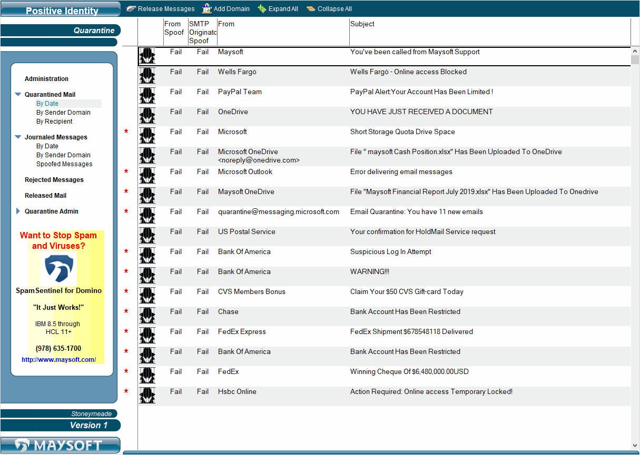Click the red star beside Microsoft Outlook row

click(126, 171)
